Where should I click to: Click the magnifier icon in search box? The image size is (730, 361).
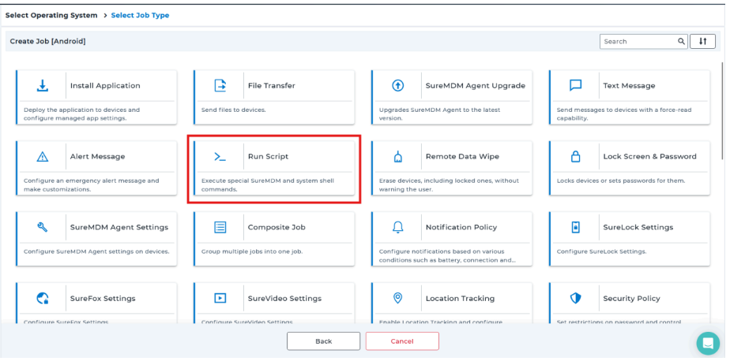click(x=681, y=42)
